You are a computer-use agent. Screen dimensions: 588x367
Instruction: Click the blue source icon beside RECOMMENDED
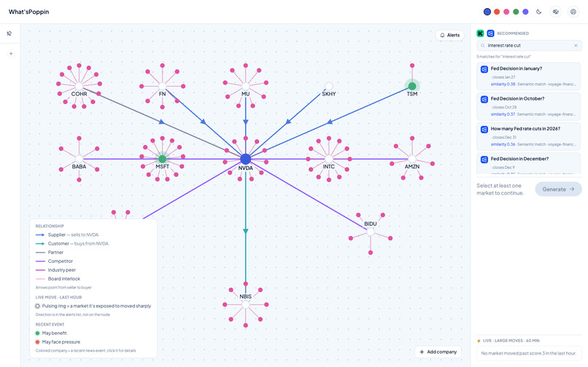coord(490,33)
